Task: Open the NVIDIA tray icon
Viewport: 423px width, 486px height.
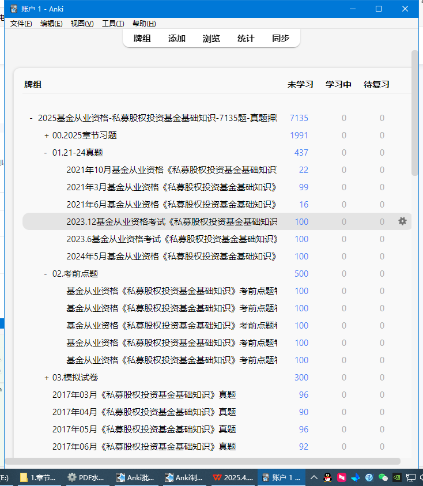Action: click(x=397, y=477)
